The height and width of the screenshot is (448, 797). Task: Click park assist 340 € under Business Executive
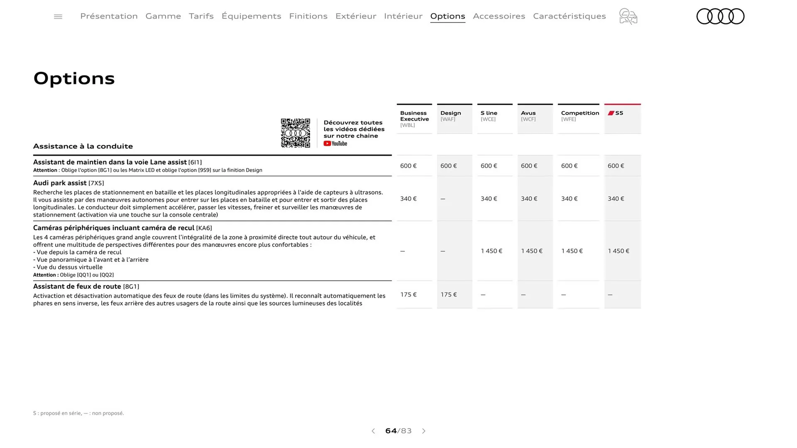[x=408, y=199]
